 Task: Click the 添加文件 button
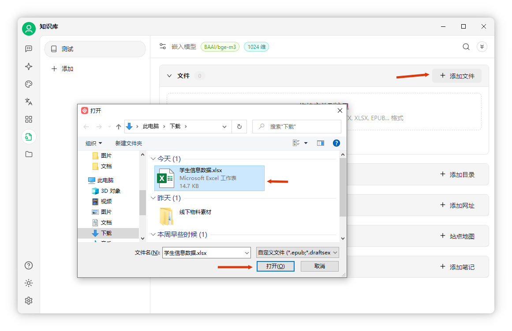457,76
